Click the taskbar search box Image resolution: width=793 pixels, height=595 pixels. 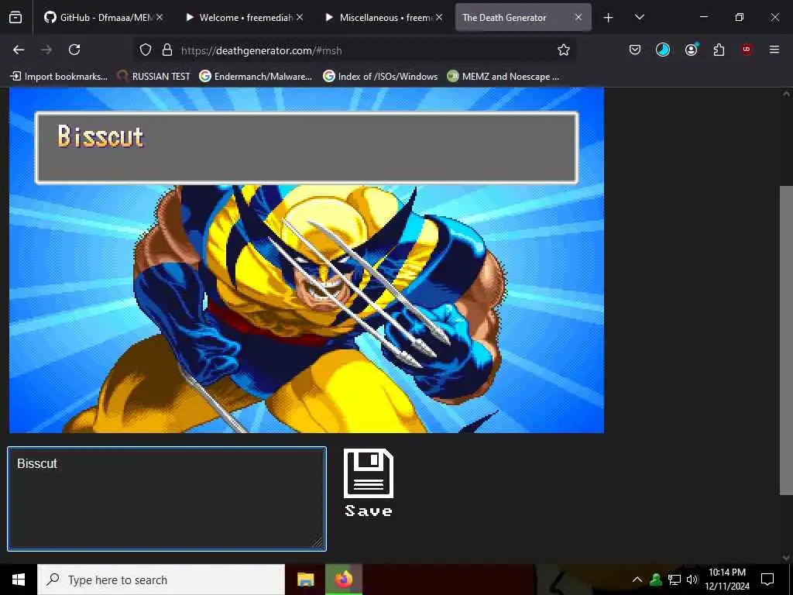[161, 580]
